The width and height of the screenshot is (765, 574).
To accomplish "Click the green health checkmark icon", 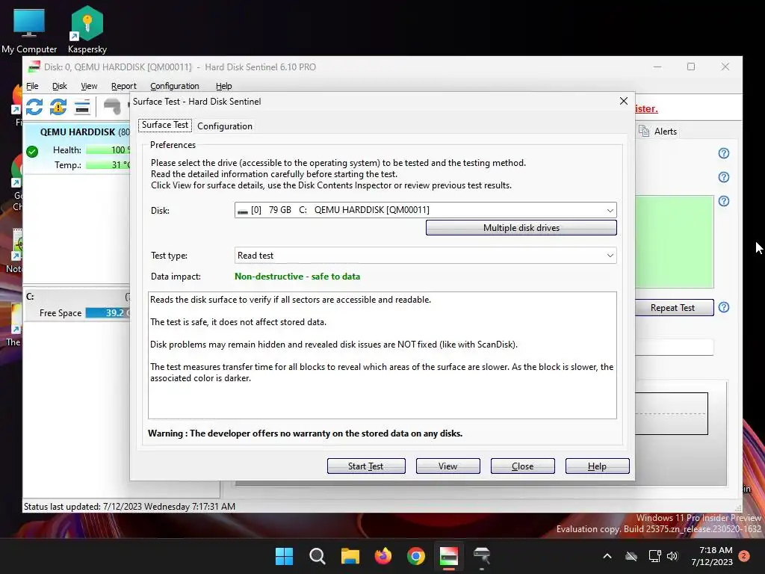I will (x=32, y=152).
